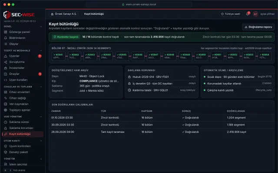Click lock icon beside Hukuk-2026-014
The image size is (278, 173).
tap(129, 77)
